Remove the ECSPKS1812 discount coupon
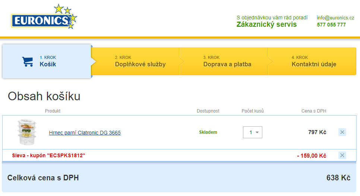This screenshot has height=196, width=360. click(x=342, y=155)
